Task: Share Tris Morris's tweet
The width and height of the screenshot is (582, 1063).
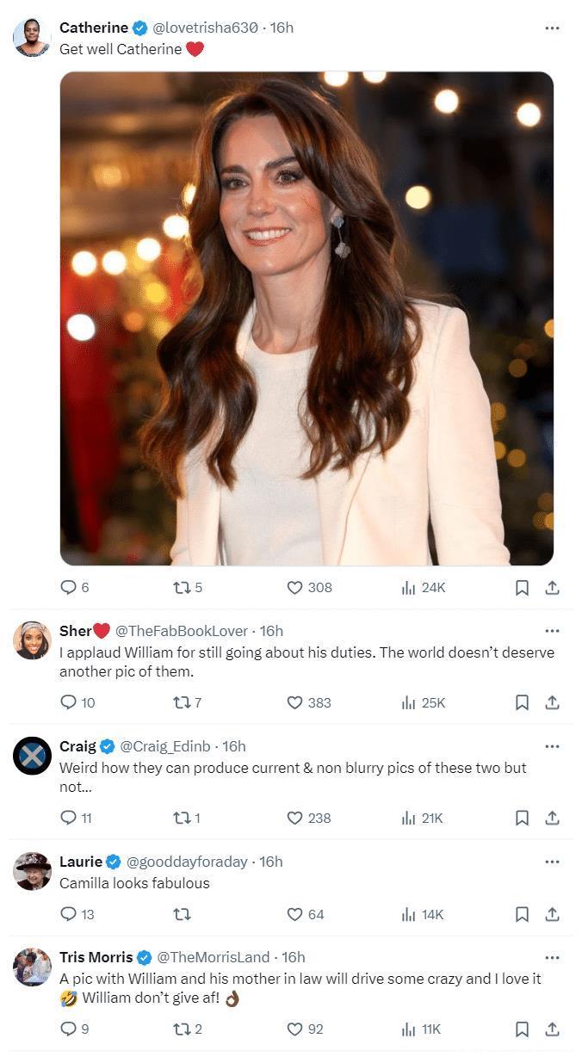Action: 553,1029
